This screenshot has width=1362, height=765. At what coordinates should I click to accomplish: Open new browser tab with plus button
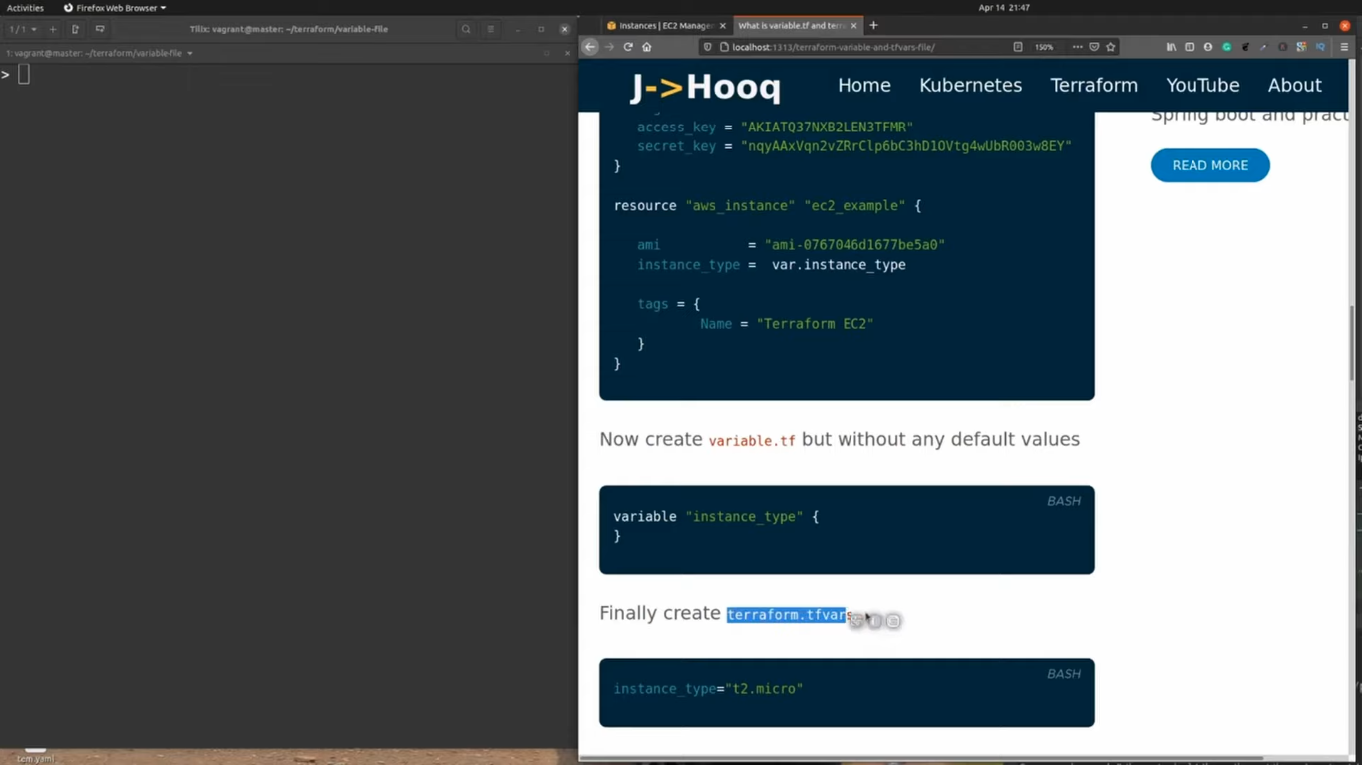[x=874, y=25]
